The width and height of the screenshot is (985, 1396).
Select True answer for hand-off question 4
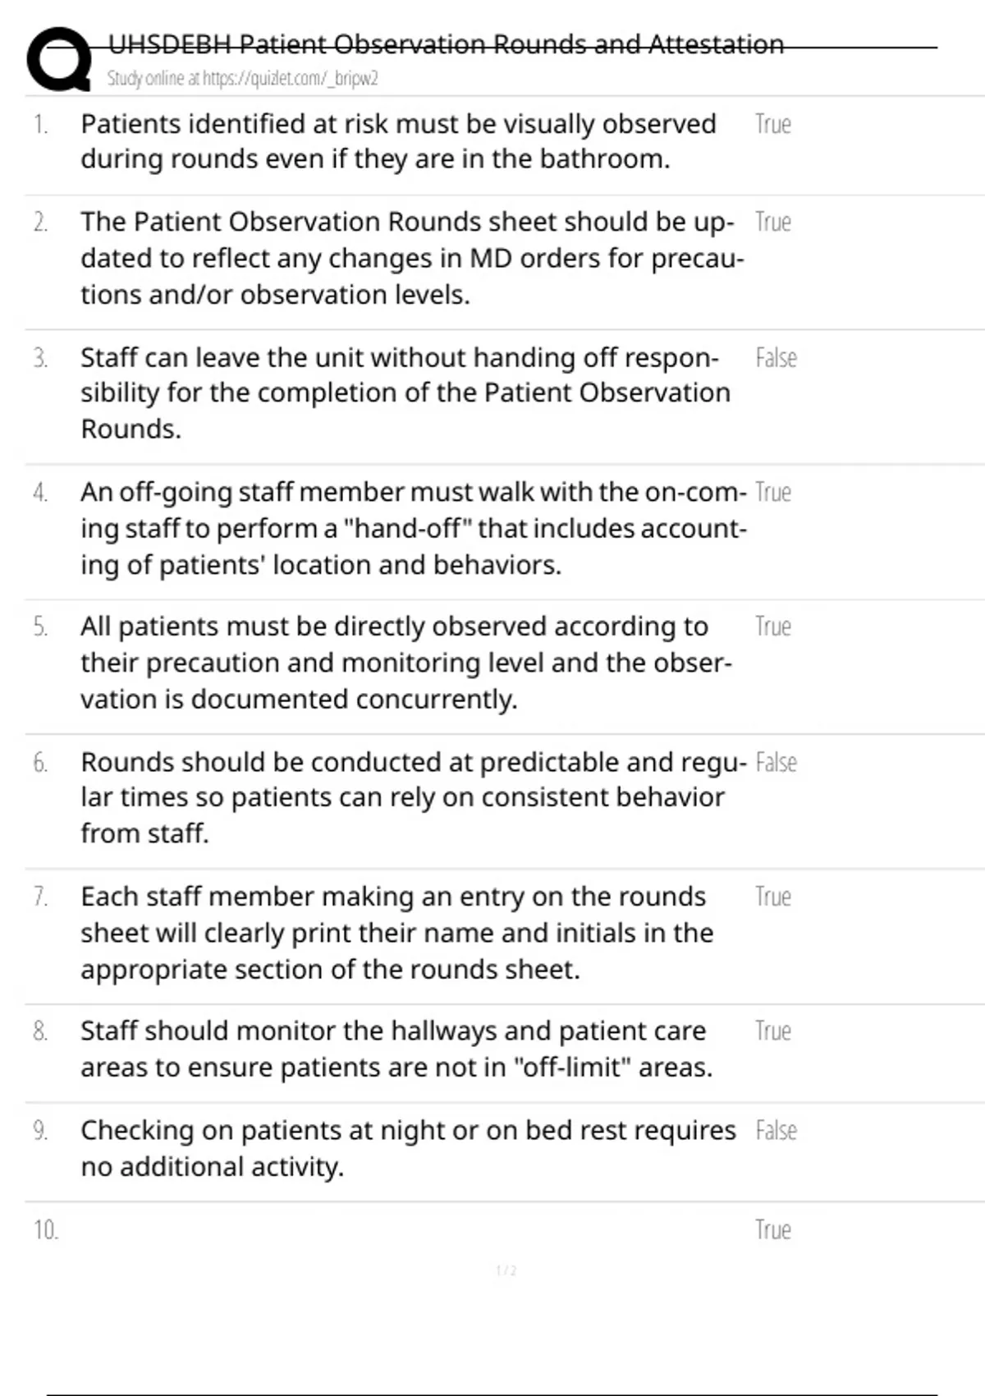click(772, 492)
